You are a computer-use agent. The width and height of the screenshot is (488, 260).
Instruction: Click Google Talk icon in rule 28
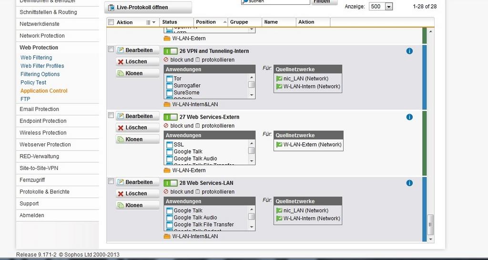coord(169,210)
